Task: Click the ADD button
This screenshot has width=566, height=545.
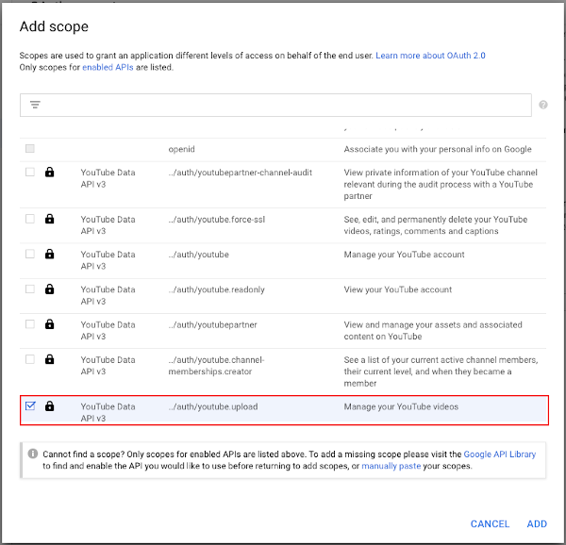Action: [x=537, y=523]
